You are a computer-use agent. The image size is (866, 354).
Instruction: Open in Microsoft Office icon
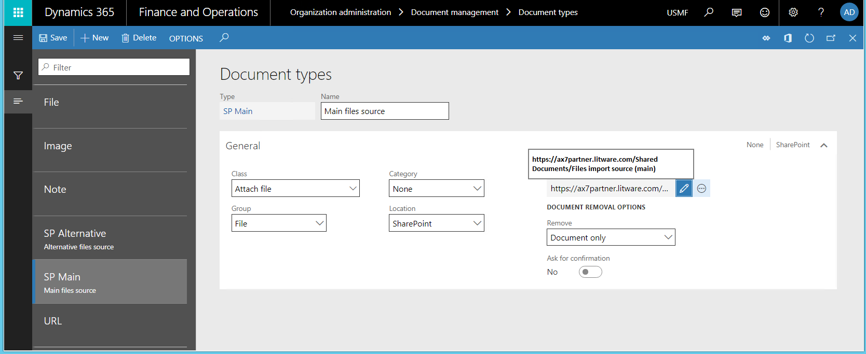tap(788, 38)
